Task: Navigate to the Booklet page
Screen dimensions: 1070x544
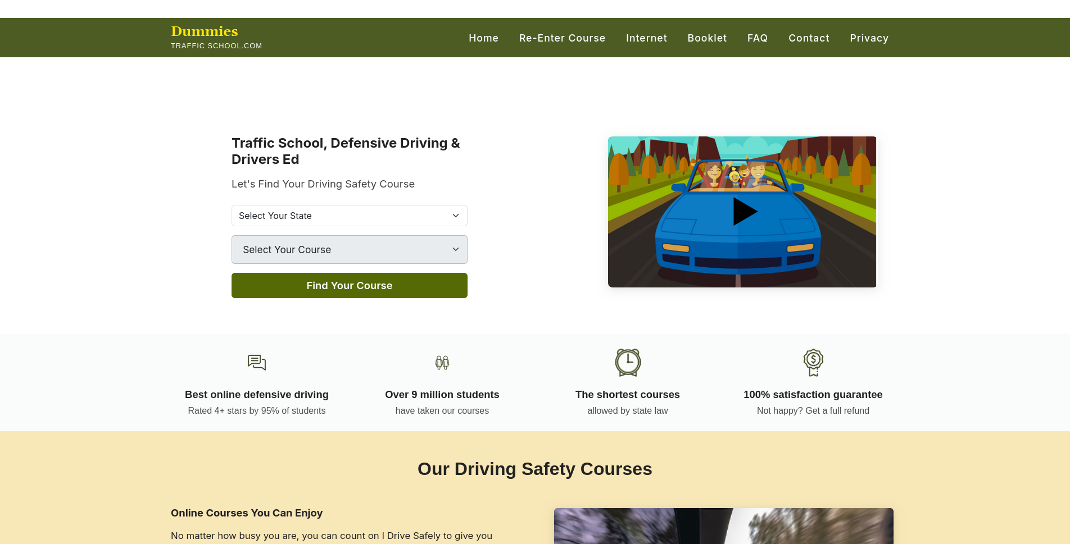Action: [x=707, y=38]
